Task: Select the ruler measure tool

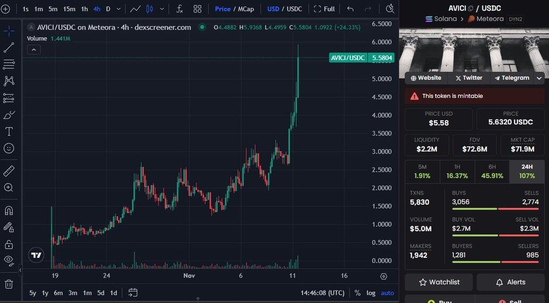Action: 9,171
